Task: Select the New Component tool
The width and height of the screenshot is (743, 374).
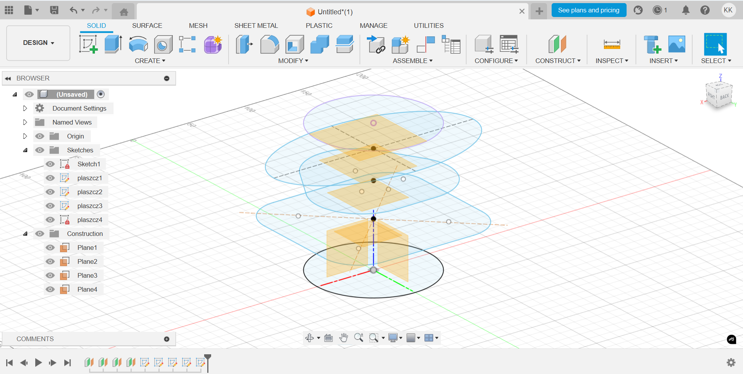Action: pos(401,44)
